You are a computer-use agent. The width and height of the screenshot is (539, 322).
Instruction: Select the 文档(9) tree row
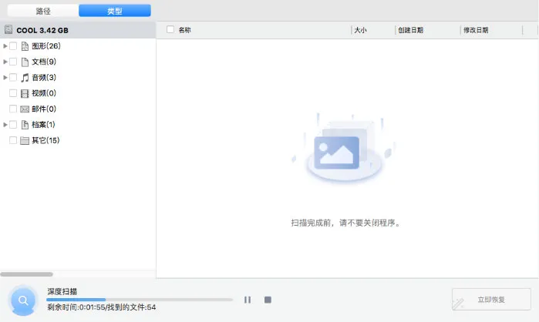coord(78,62)
